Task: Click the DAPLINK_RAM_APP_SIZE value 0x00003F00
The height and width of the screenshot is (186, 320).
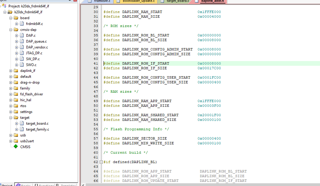Action: click(x=209, y=106)
